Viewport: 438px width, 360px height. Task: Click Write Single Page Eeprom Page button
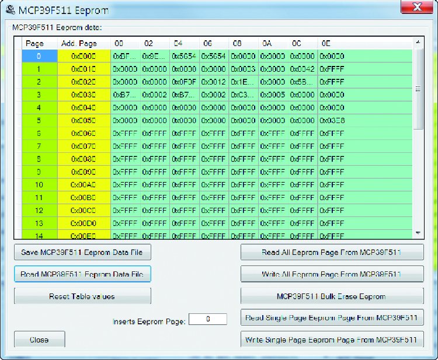pyautogui.click(x=332, y=340)
